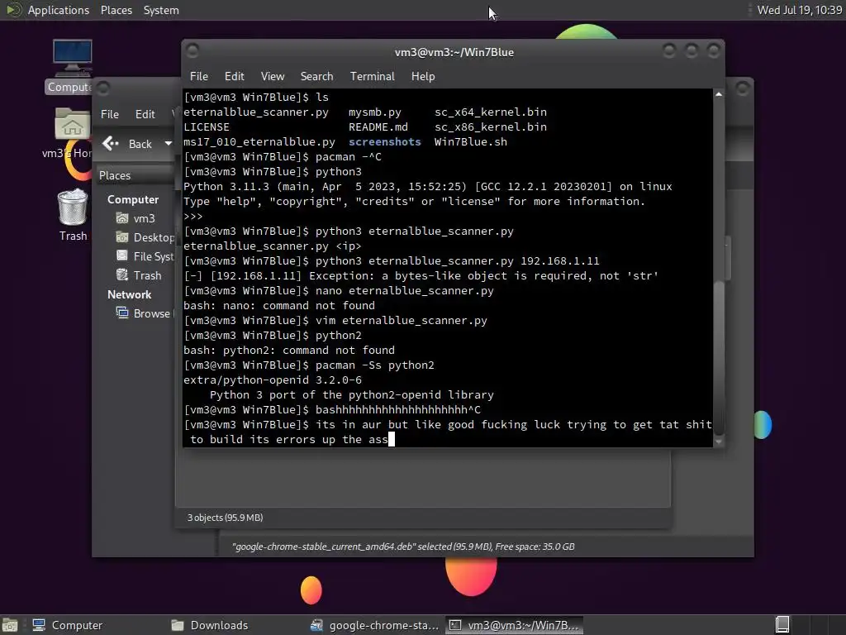Image resolution: width=846 pixels, height=635 pixels.
Task: Click workspace switcher icon in bottom panel
Action: pos(782,625)
